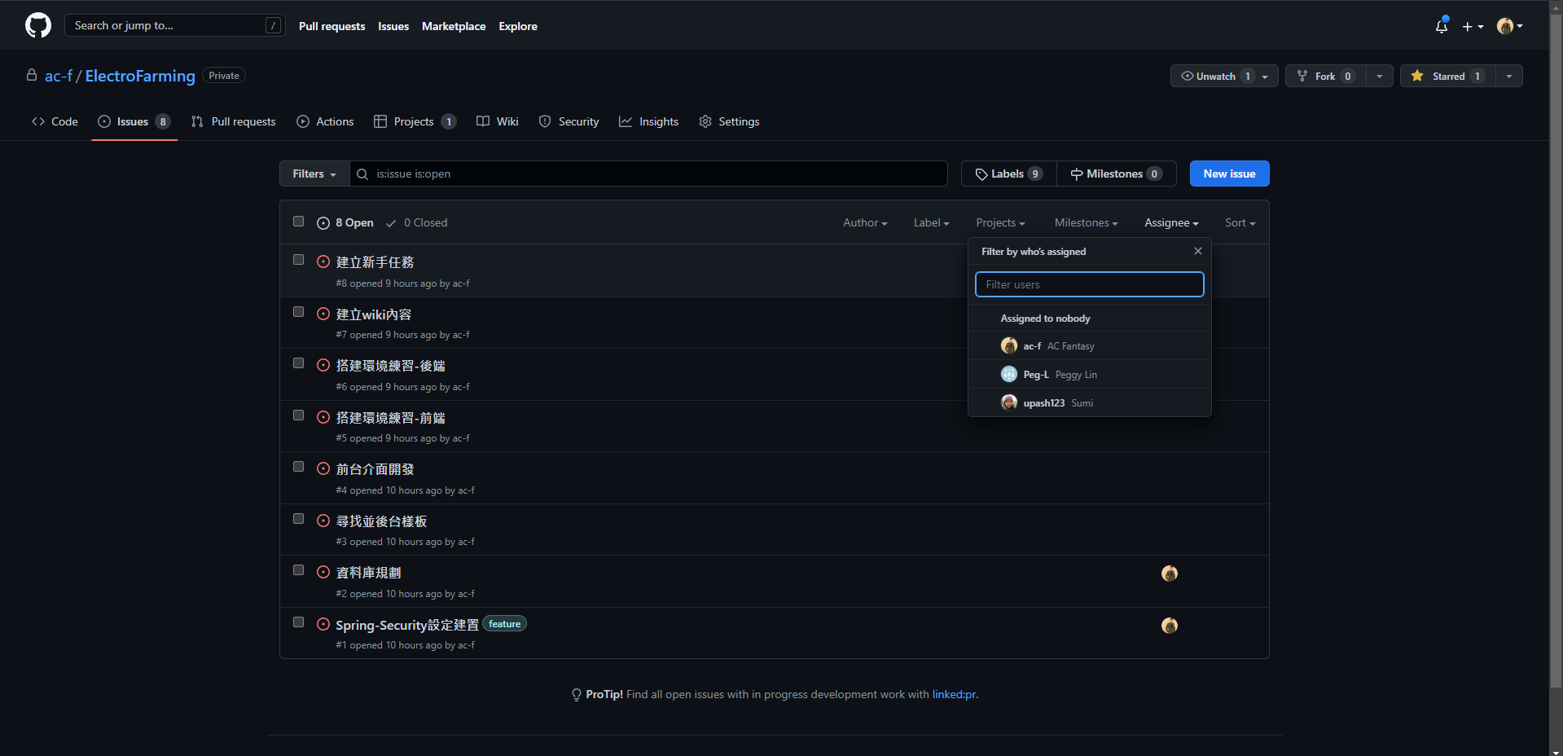1563x756 pixels.
Task: Open the repository Settings tab
Action: (x=729, y=121)
